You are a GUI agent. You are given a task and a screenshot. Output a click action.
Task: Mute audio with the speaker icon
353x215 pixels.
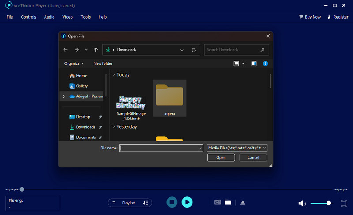coord(302,203)
